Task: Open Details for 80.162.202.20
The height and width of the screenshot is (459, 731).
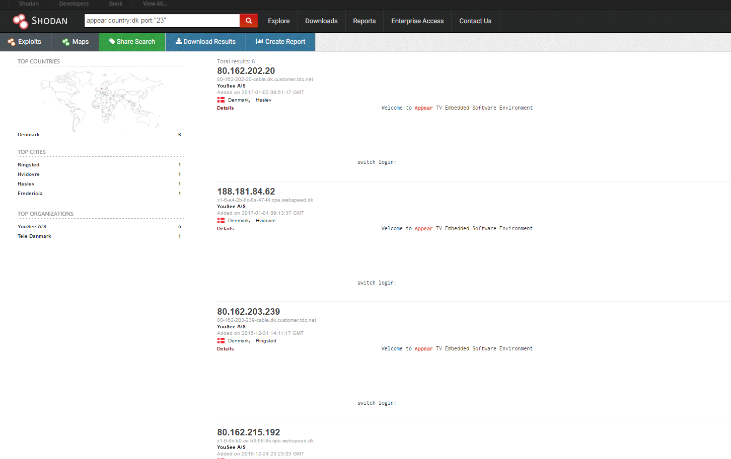Action: coord(225,108)
